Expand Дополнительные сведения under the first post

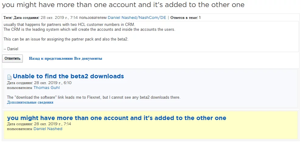(30, 102)
